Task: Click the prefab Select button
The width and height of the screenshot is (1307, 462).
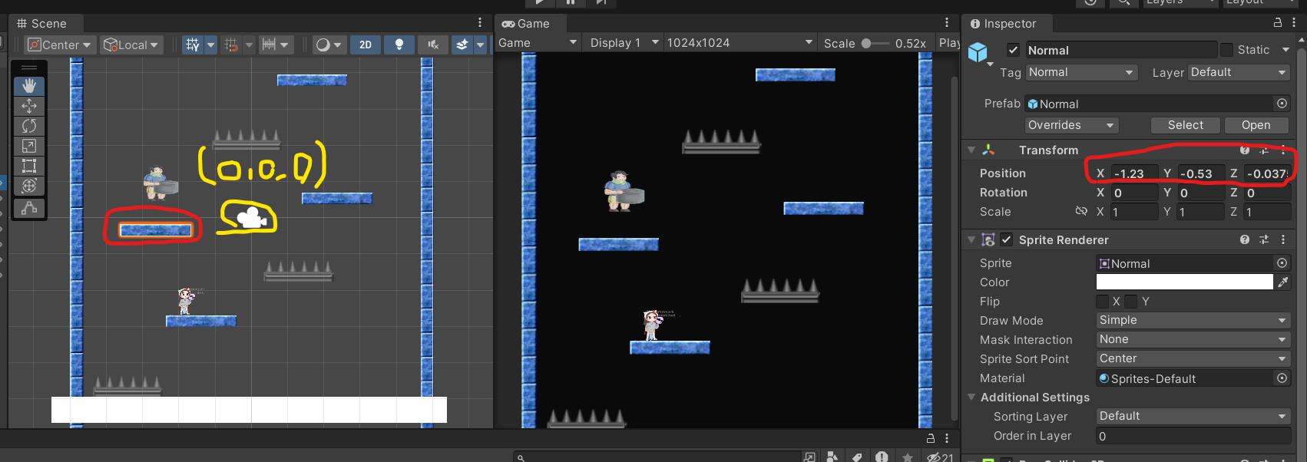Action: 1185,125
